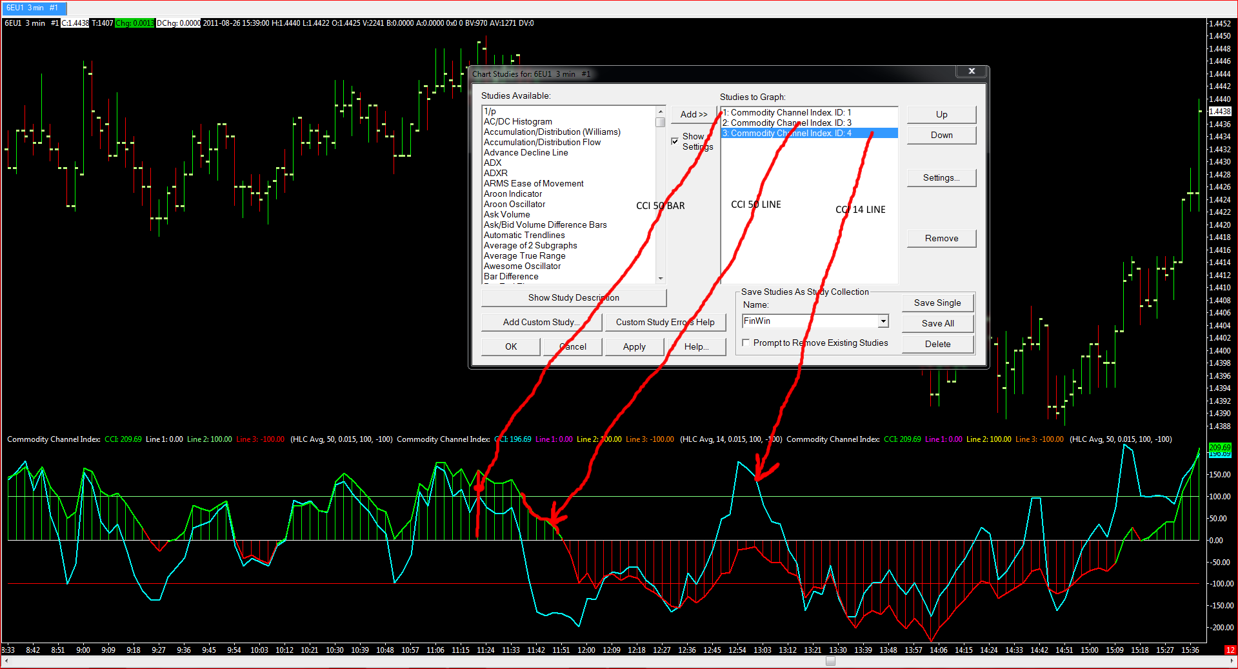
Task: Remove the selected study
Action: click(941, 238)
